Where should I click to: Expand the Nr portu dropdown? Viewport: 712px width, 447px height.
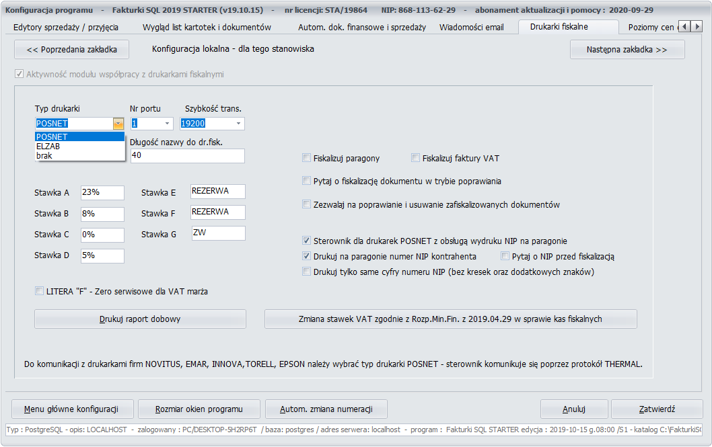(x=167, y=123)
